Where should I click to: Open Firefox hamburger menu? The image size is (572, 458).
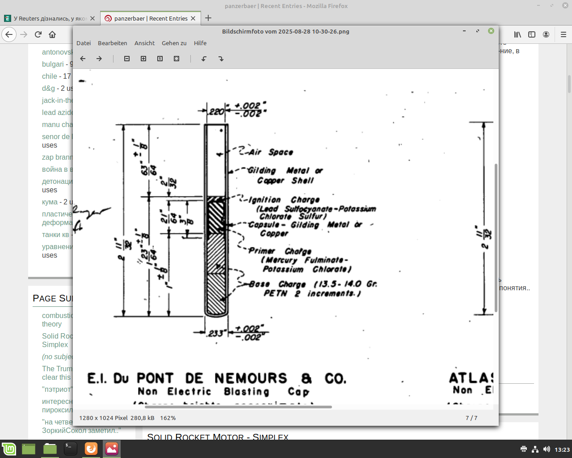click(x=564, y=34)
